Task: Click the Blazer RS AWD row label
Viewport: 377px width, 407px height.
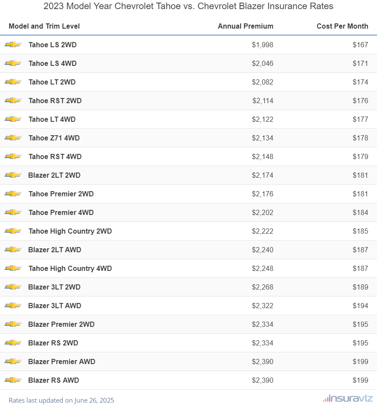Action: coord(53,380)
